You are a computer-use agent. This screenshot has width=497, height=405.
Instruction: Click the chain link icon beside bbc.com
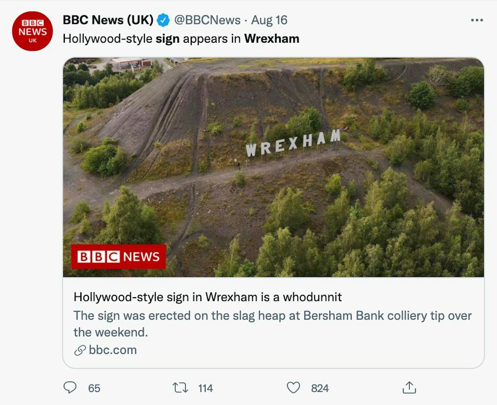(x=80, y=350)
